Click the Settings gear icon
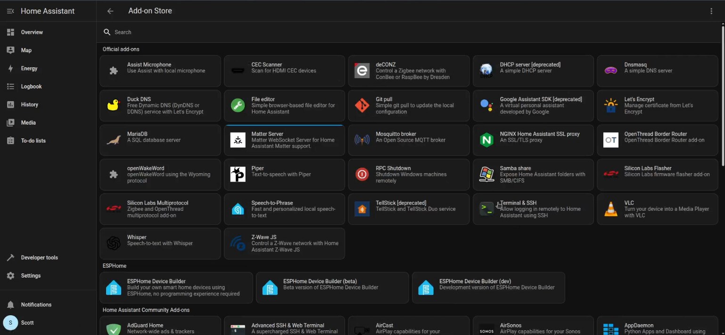Screen dimensions: 725x335 [x=10, y=276]
